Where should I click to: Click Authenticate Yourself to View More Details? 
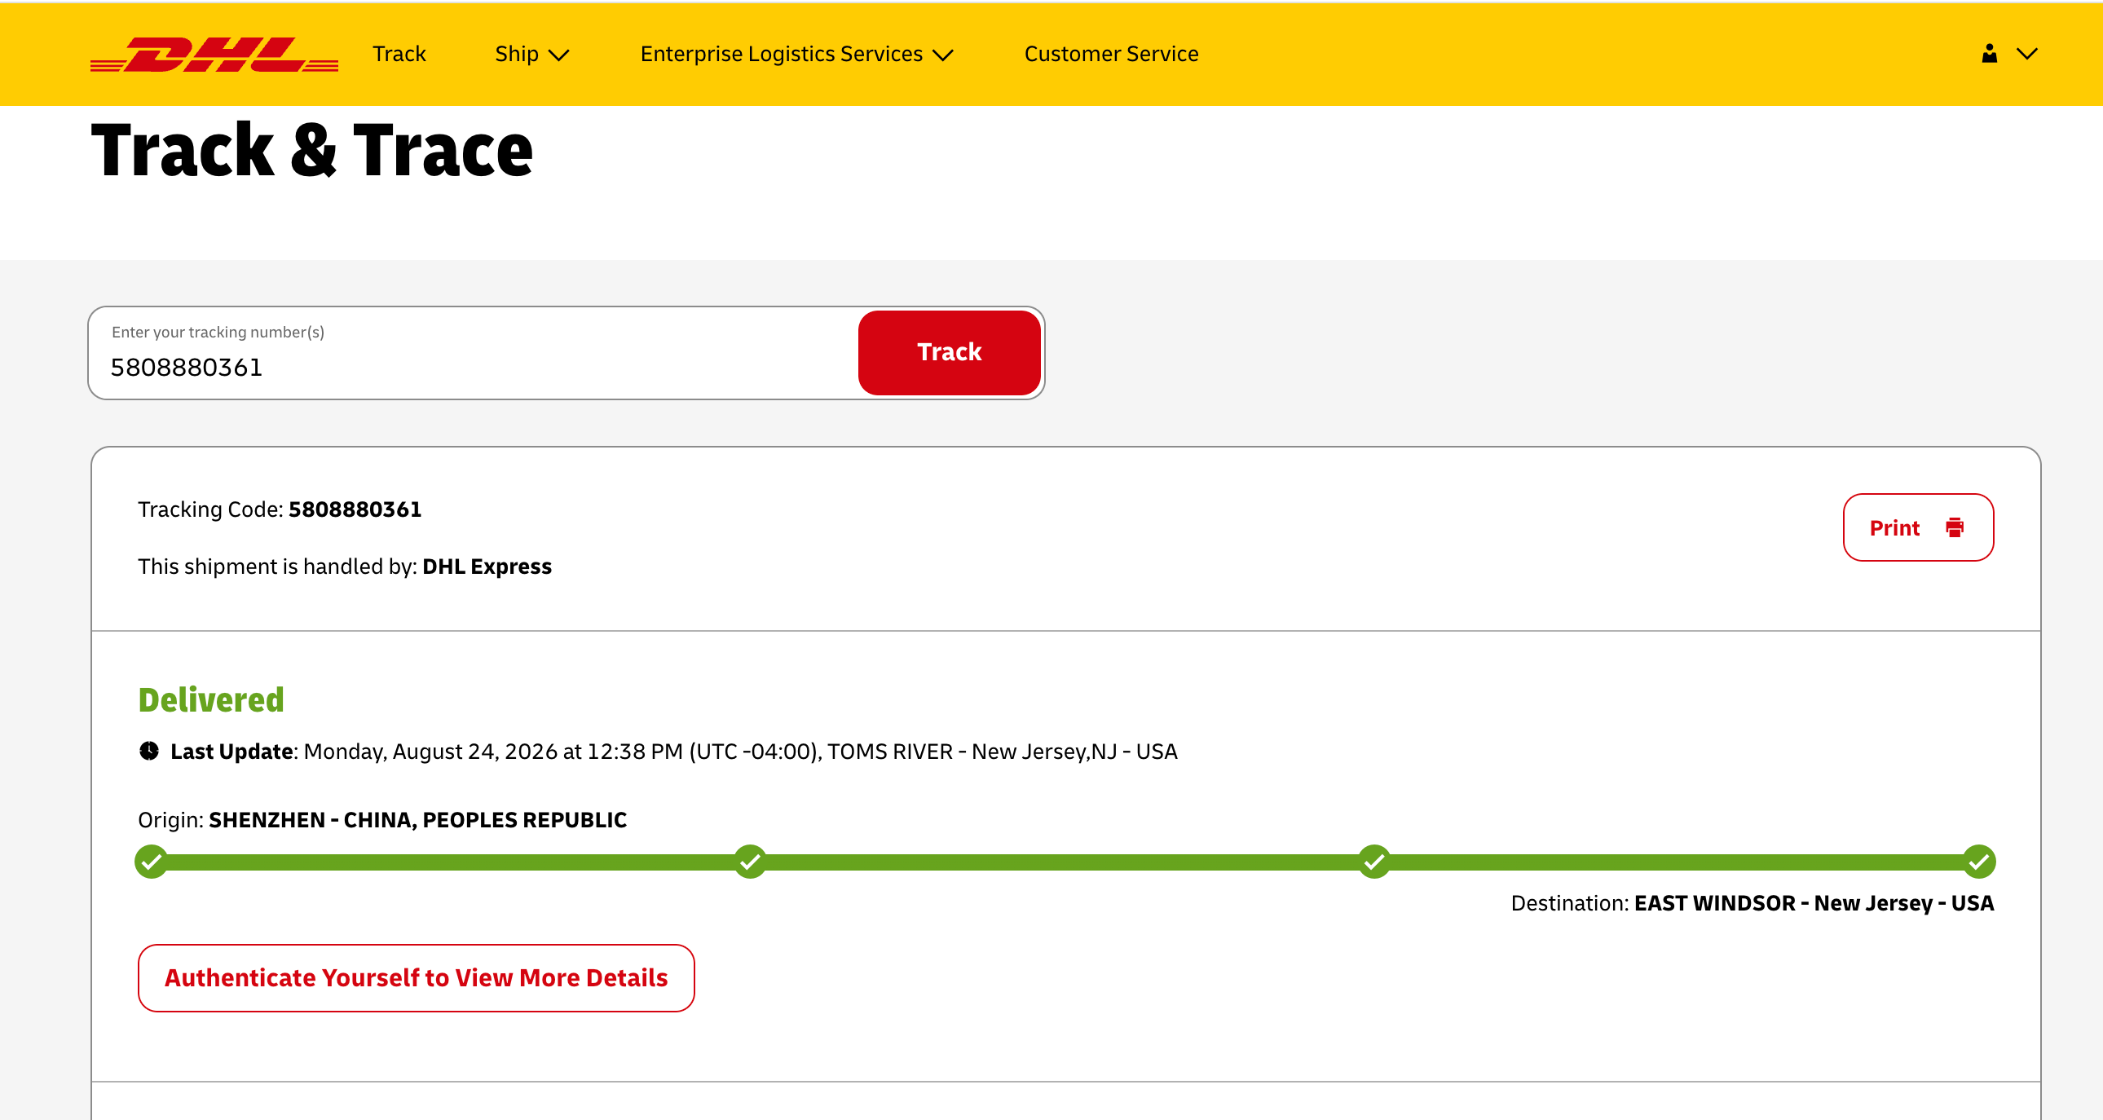point(416,978)
